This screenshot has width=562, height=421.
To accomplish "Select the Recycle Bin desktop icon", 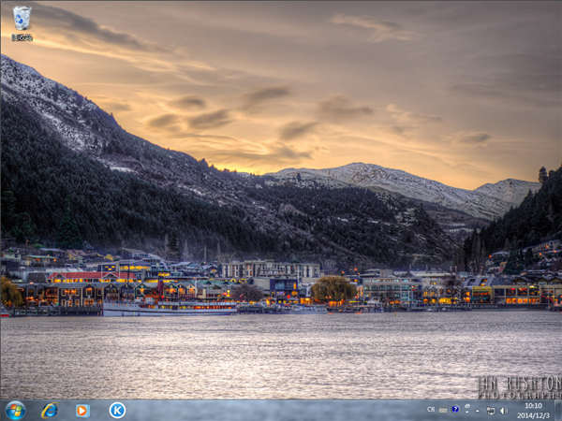I will tap(22, 18).
